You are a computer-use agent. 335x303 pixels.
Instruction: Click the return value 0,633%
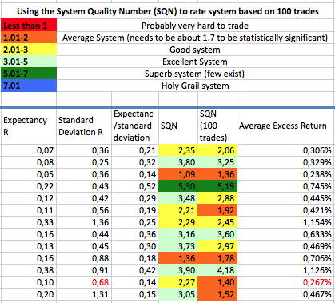pyautogui.click(x=285, y=234)
